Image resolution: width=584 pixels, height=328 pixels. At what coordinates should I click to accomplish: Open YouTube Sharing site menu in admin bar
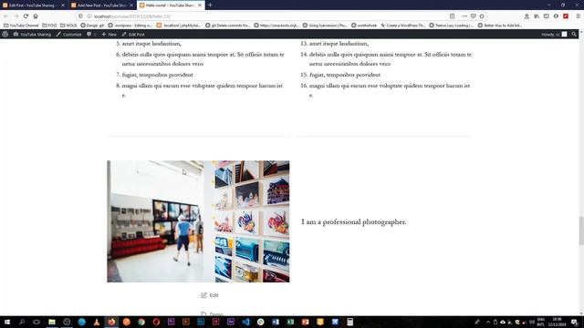click(x=32, y=35)
